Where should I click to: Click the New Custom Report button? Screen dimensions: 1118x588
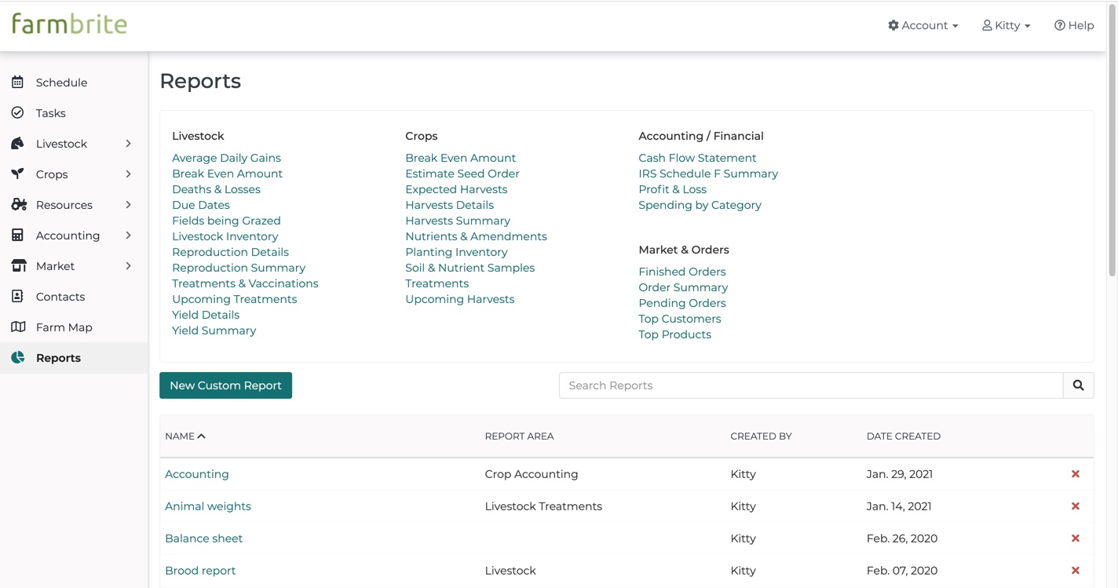pyautogui.click(x=225, y=385)
